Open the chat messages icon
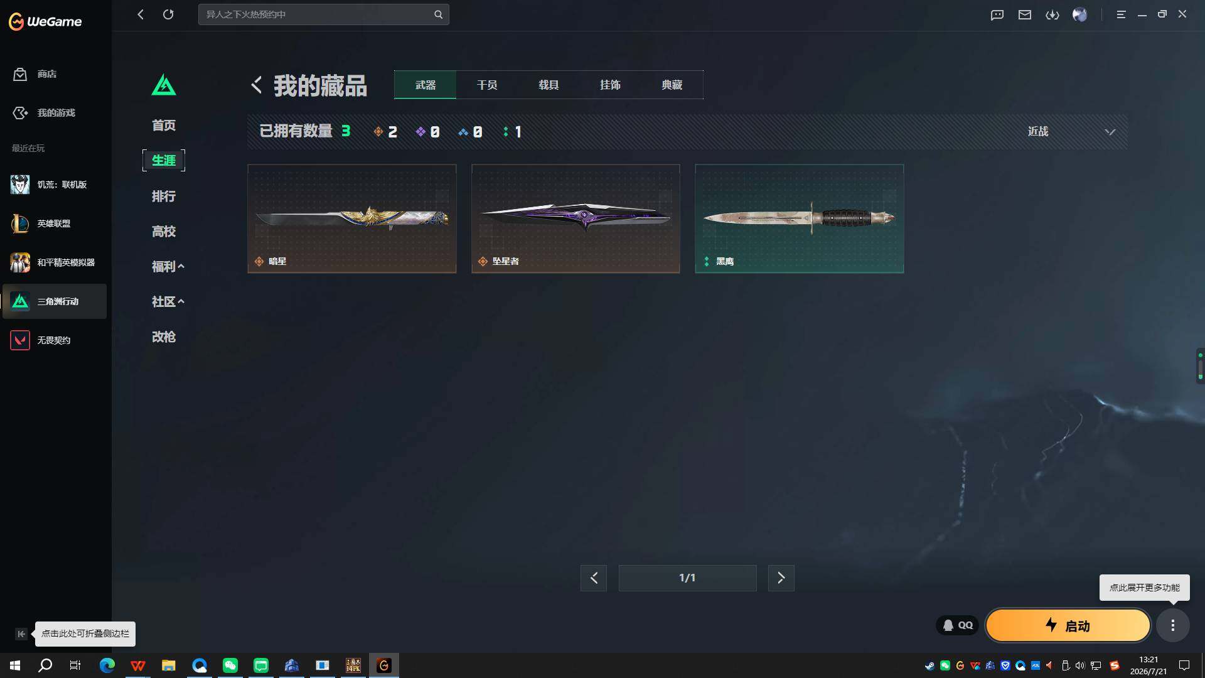 tap(997, 14)
